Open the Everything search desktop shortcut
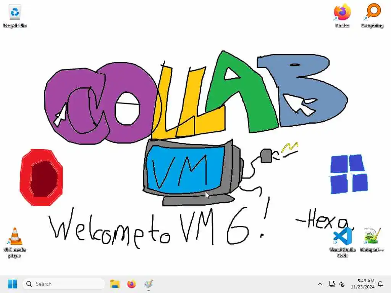This screenshot has width=391, height=293. pyautogui.click(x=372, y=16)
